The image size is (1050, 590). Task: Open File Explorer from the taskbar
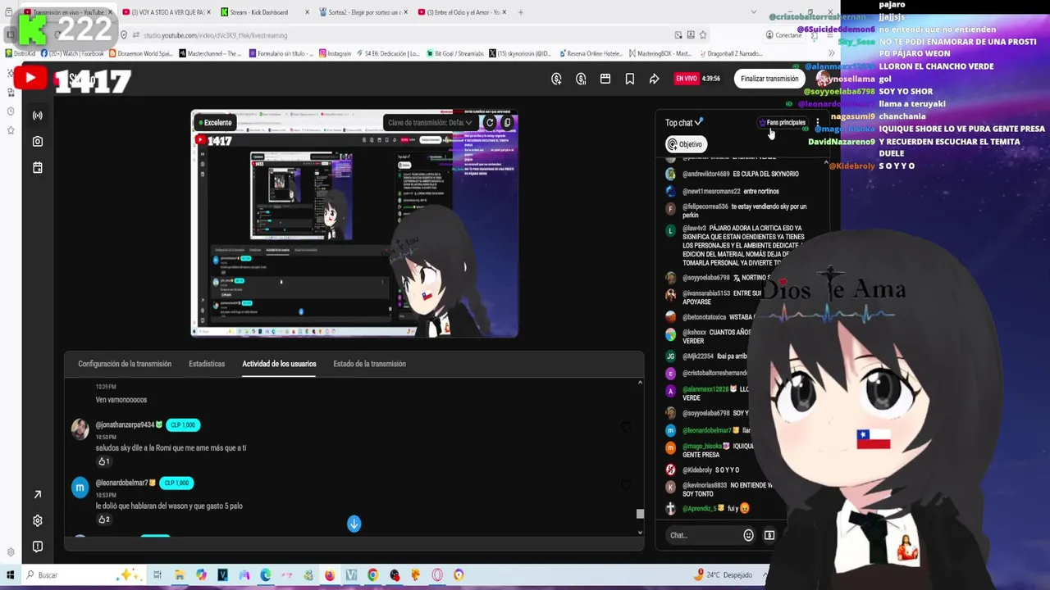179,575
